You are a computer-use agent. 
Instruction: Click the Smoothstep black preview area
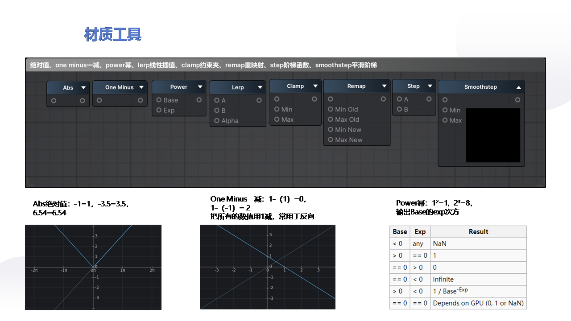(x=493, y=135)
